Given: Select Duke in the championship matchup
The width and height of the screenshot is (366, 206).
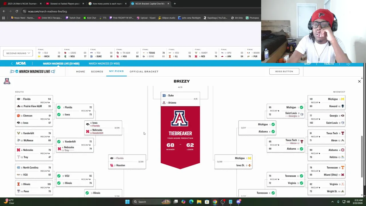Looking at the screenshot, I should (x=180, y=95).
